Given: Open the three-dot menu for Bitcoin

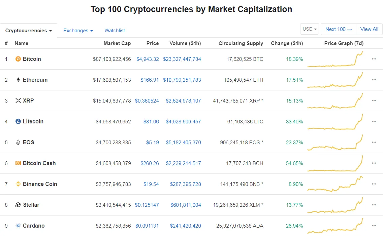Looking at the screenshot, I should [374, 59].
